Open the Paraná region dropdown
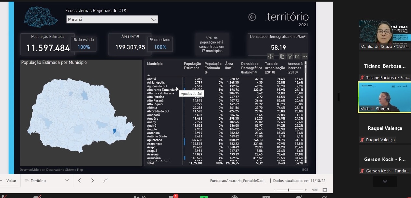The width and height of the screenshot is (411, 198). tap(112, 19)
